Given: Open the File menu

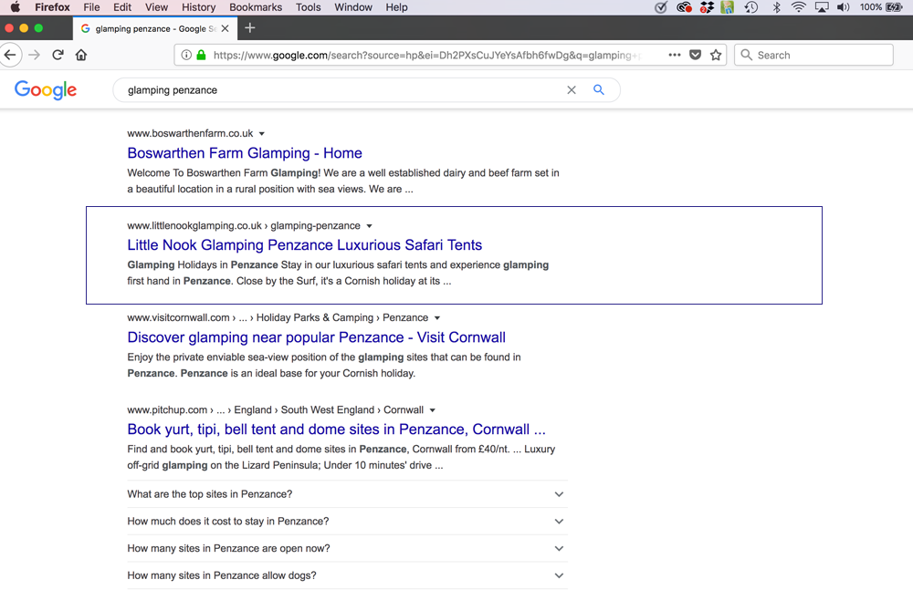Looking at the screenshot, I should coord(91,7).
